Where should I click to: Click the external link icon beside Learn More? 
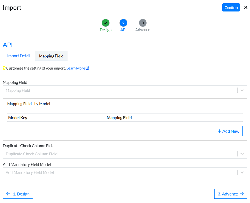coord(88,68)
